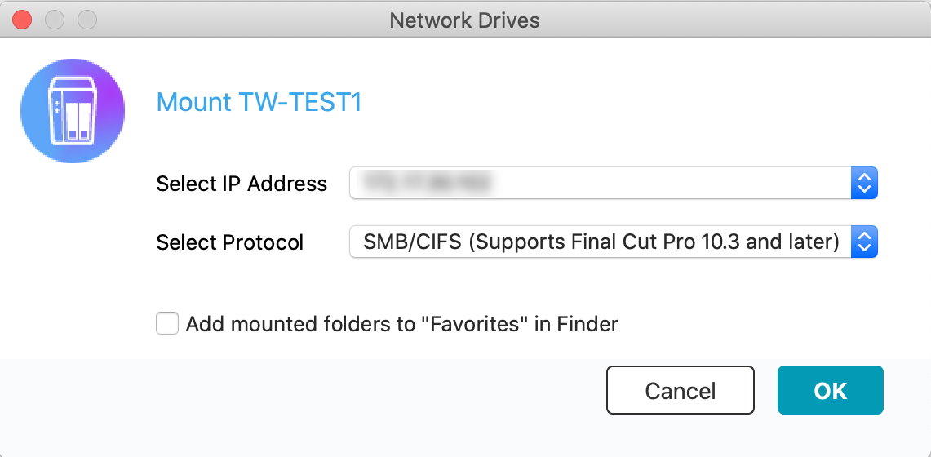Click the 'Mount TW-TEST1' heading

click(259, 103)
